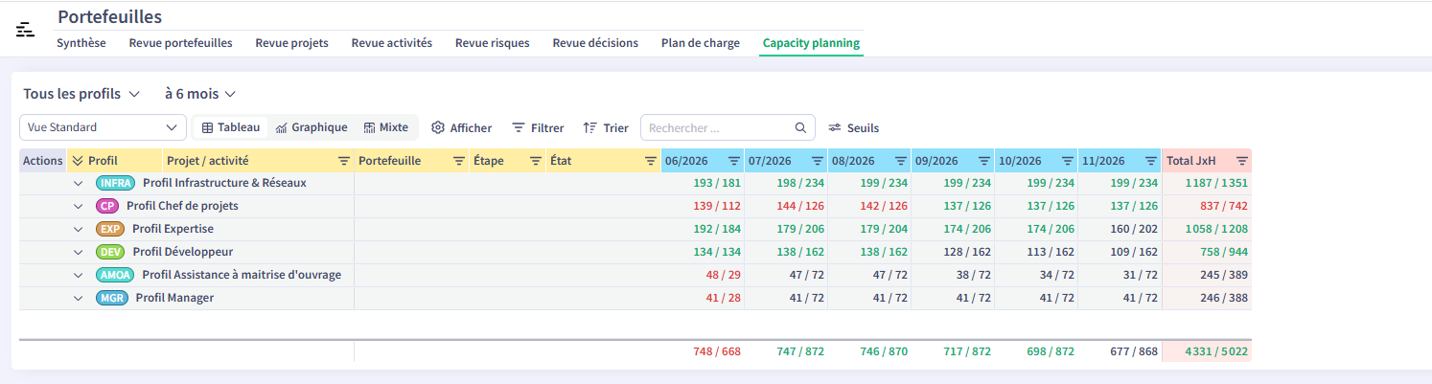Open the Revue risques tab
The height and width of the screenshot is (384, 1432).
[493, 43]
